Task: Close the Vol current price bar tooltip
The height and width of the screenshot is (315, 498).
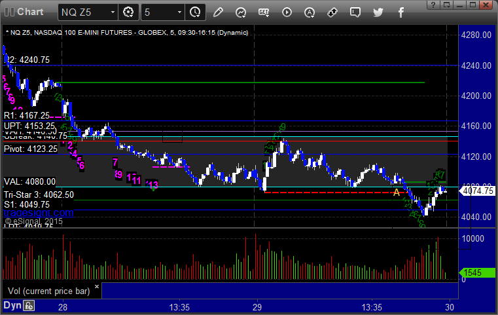Action: (x=97, y=287)
